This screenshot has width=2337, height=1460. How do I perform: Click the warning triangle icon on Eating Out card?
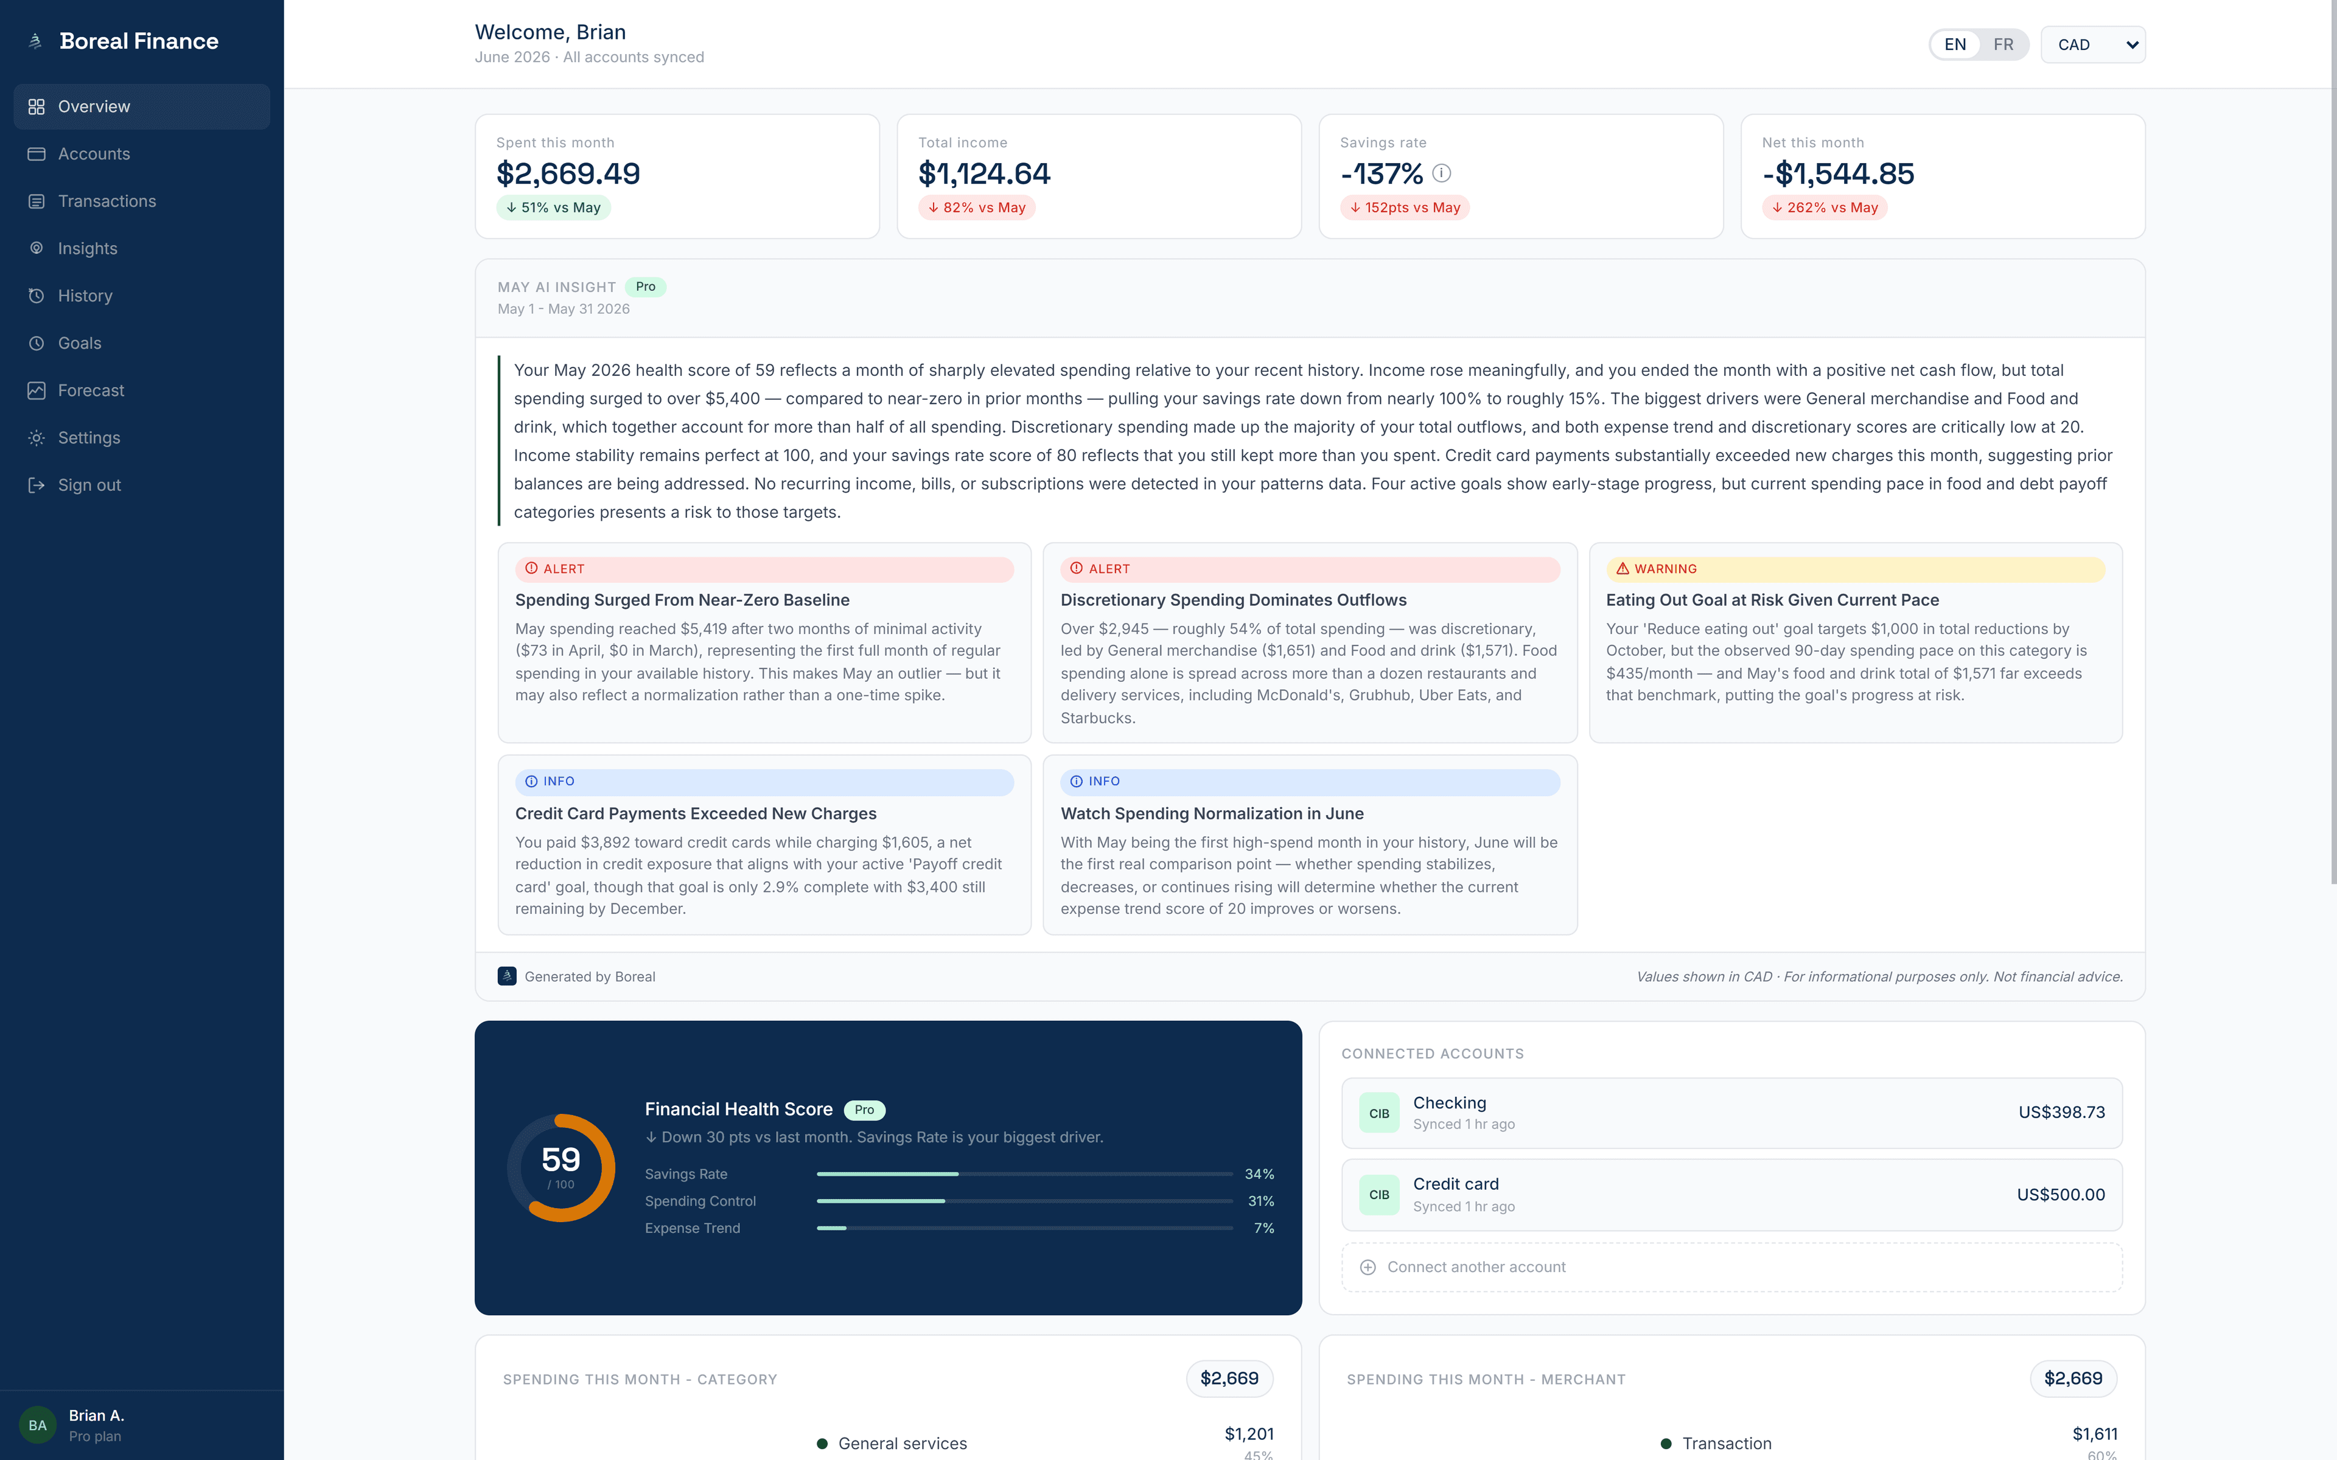(x=1623, y=569)
